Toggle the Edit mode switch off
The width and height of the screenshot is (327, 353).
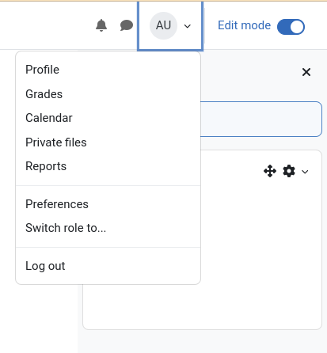[x=291, y=27]
